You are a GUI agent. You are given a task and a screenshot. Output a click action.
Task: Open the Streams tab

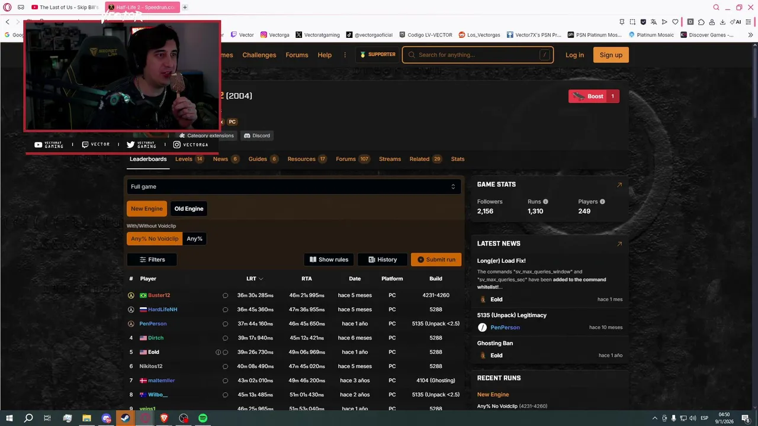(x=390, y=159)
